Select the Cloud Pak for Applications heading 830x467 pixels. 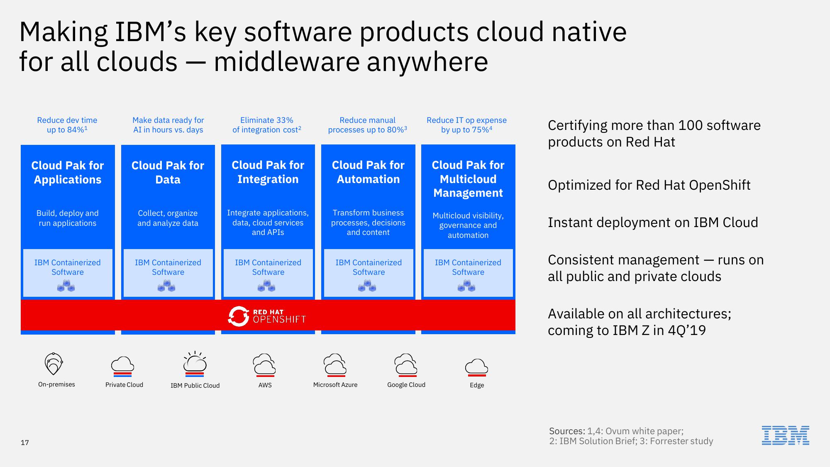pyautogui.click(x=68, y=172)
